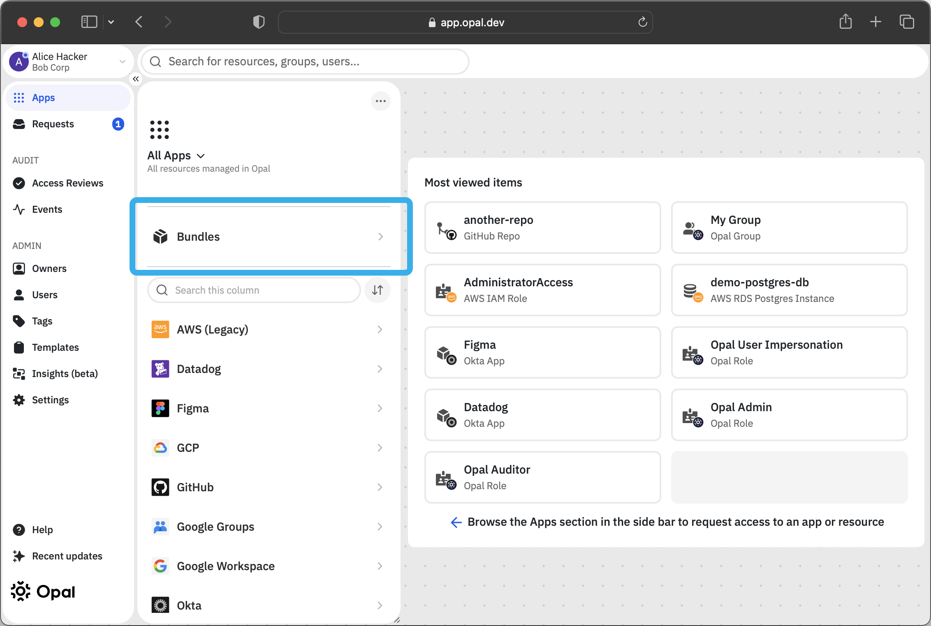Click the app.opal.dev address bar

[465, 22]
